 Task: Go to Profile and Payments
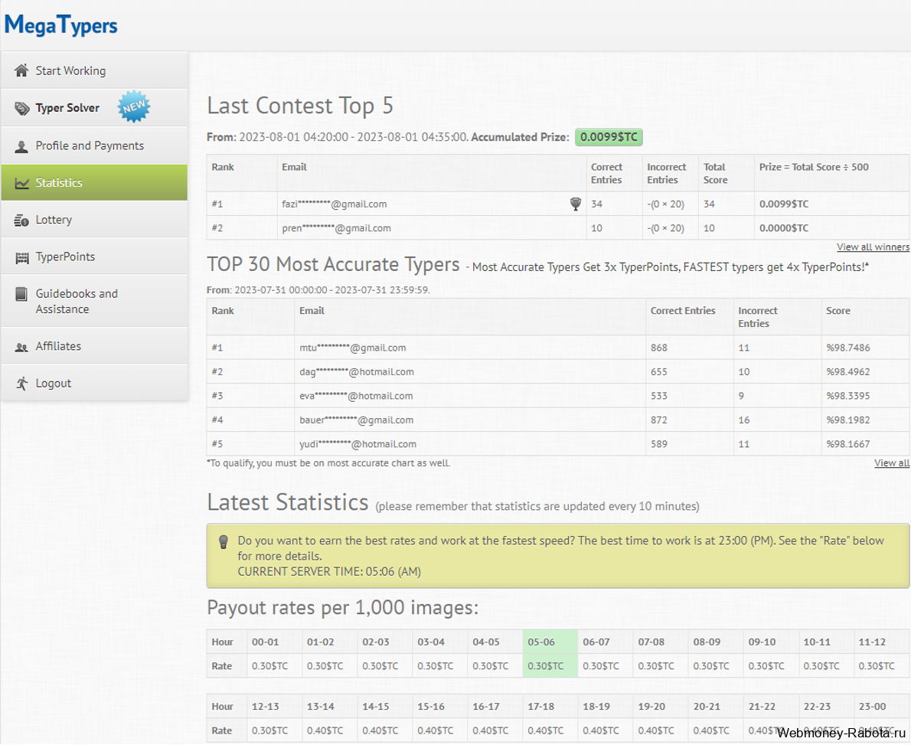(94, 145)
